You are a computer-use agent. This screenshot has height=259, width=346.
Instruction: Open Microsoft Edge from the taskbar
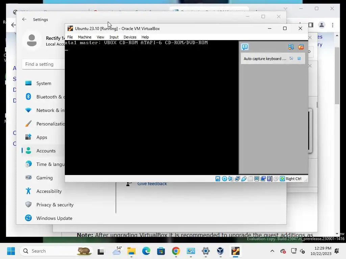[x=146, y=251]
